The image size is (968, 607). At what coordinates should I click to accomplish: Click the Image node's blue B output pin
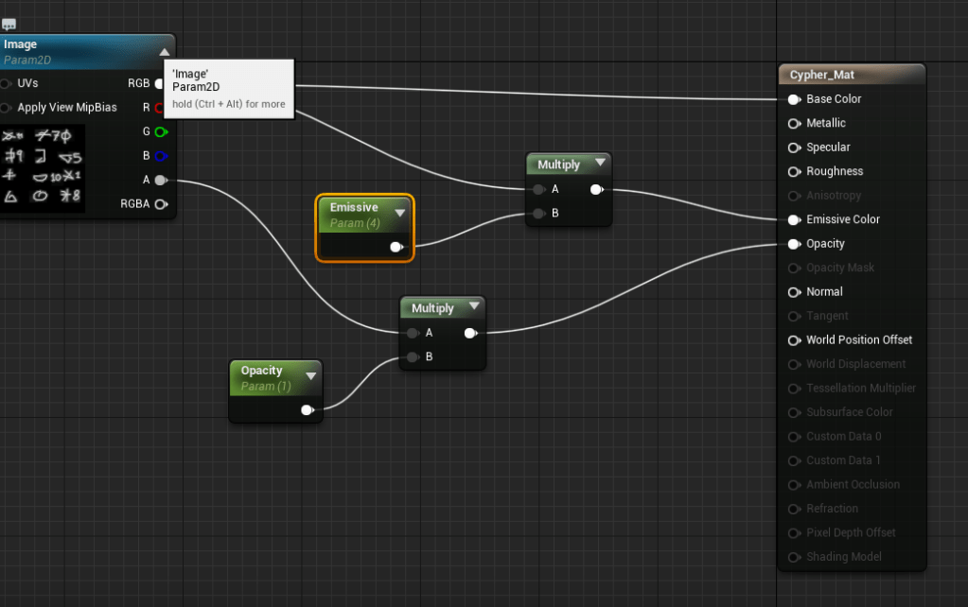pos(160,156)
